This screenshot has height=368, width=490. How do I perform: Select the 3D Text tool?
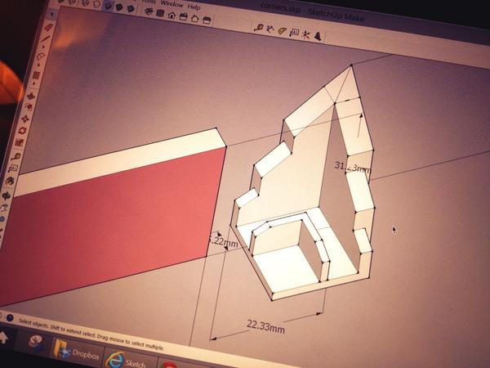[x=318, y=36]
